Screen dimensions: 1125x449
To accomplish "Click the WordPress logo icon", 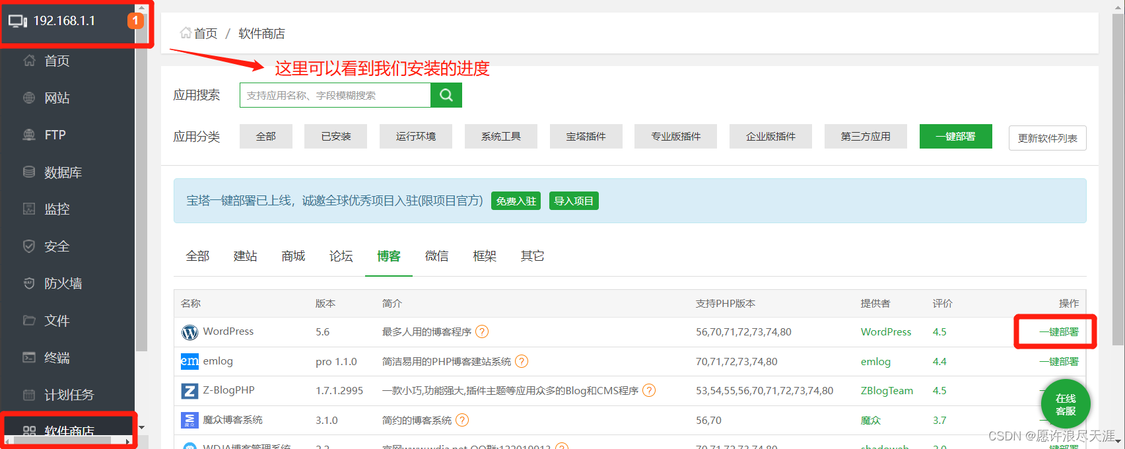I will point(189,332).
